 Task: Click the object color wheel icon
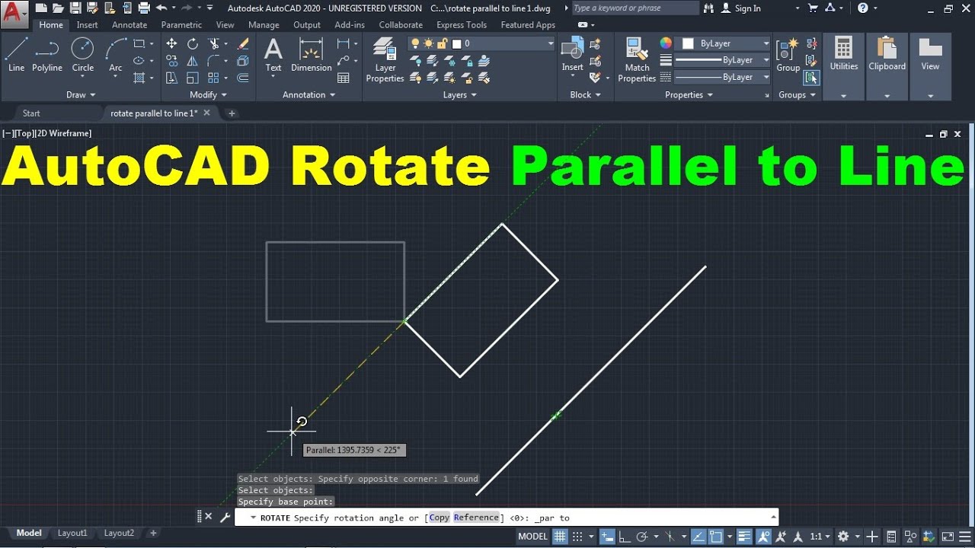click(666, 43)
